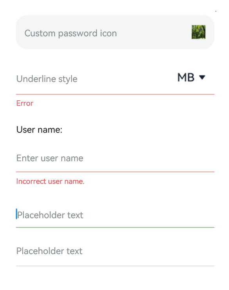Click the forest image password icon
Viewport: 229px width, 290px height.
point(199,32)
